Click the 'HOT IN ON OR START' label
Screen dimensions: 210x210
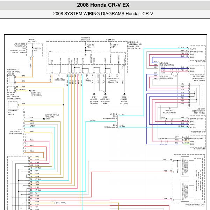[86, 39]
